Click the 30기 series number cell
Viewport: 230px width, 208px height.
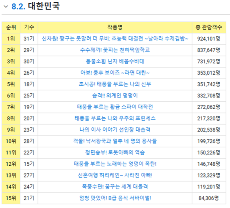(29, 62)
